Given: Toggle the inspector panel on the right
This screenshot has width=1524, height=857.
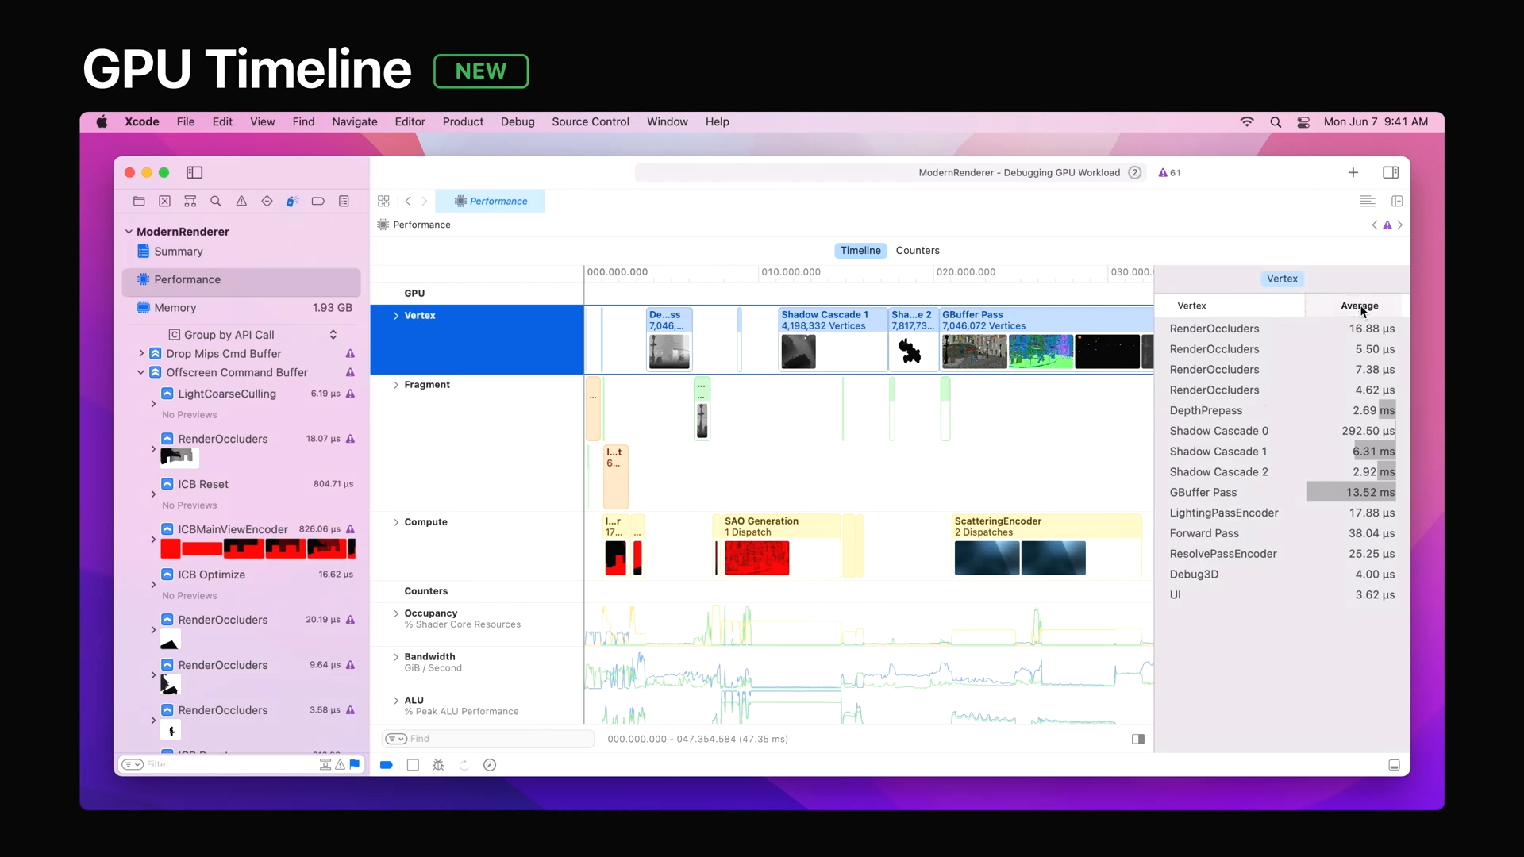Looking at the screenshot, I should [x=1391, y=172].
